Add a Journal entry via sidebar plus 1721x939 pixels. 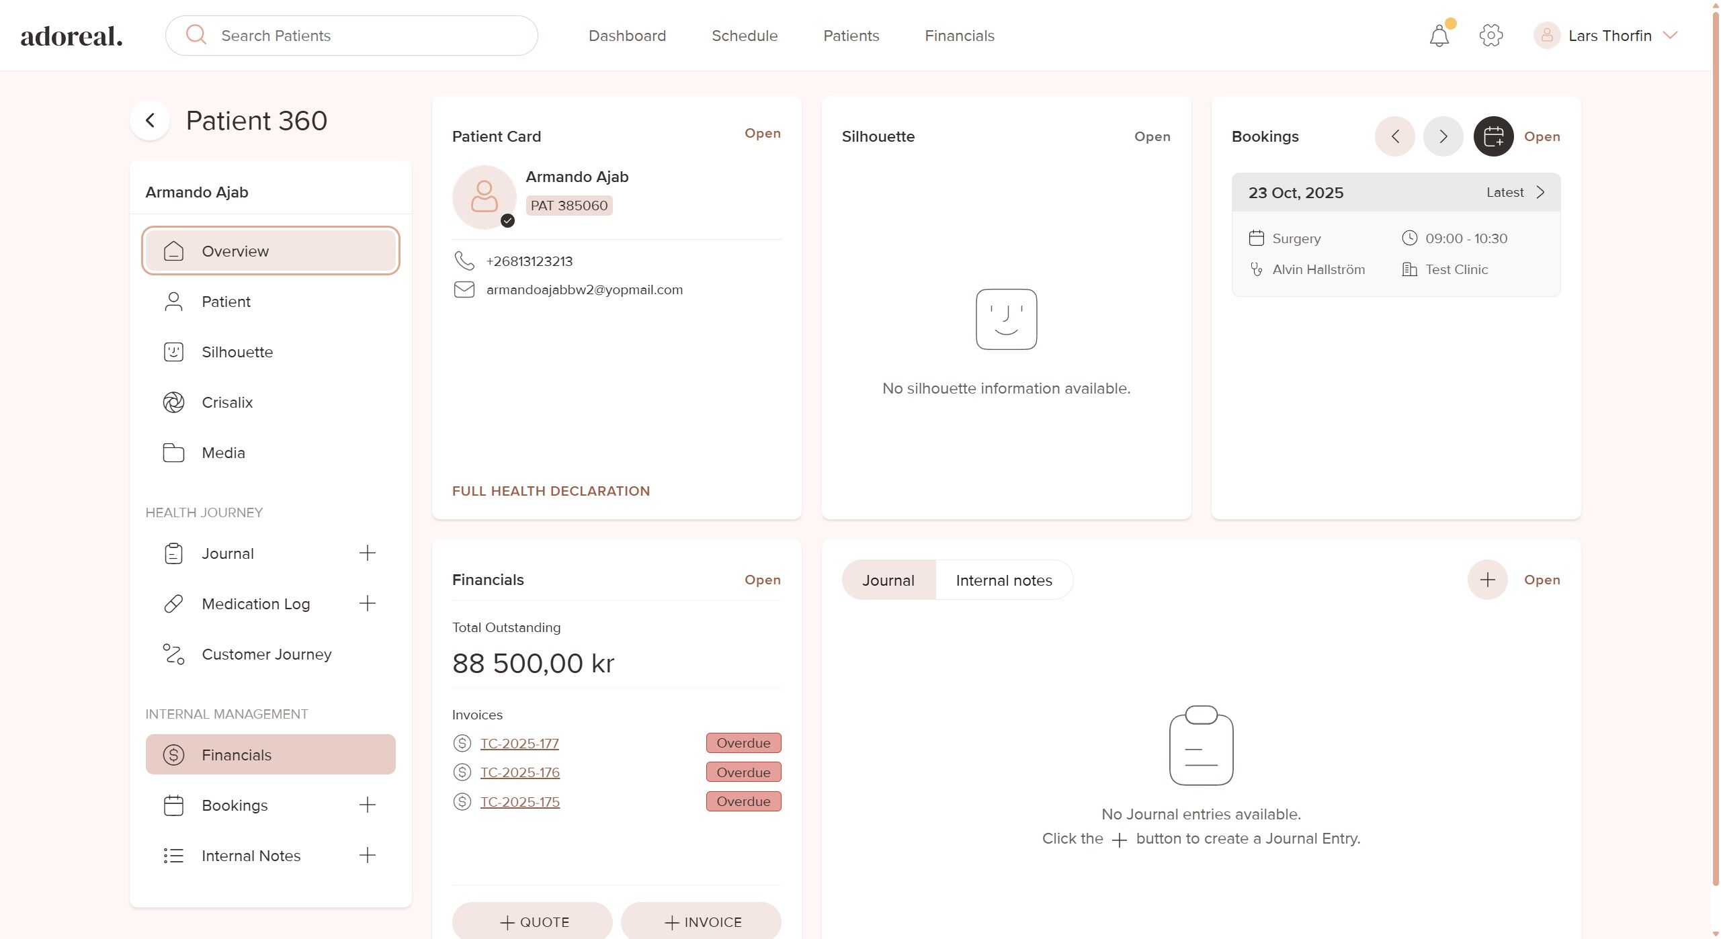point(367,553)
